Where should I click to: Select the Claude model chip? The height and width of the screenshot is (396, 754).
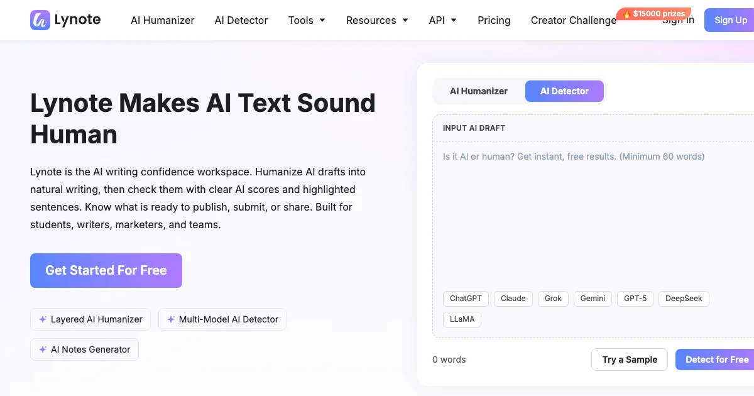513,299
